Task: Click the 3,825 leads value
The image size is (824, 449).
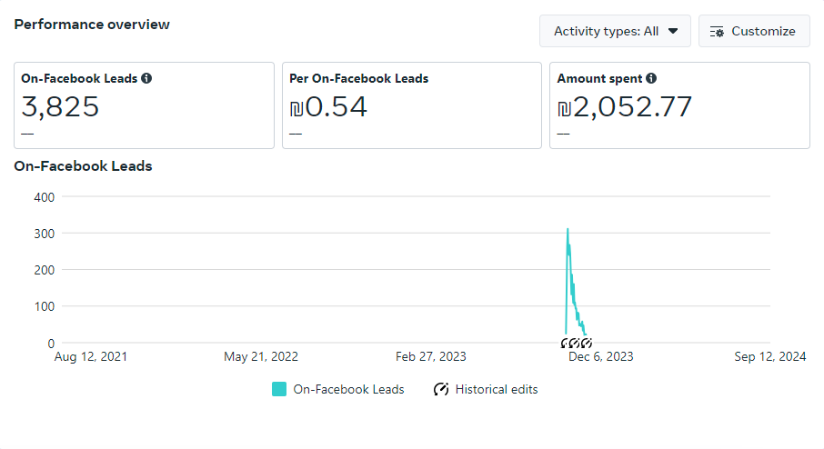Action: tap(60, 107)
